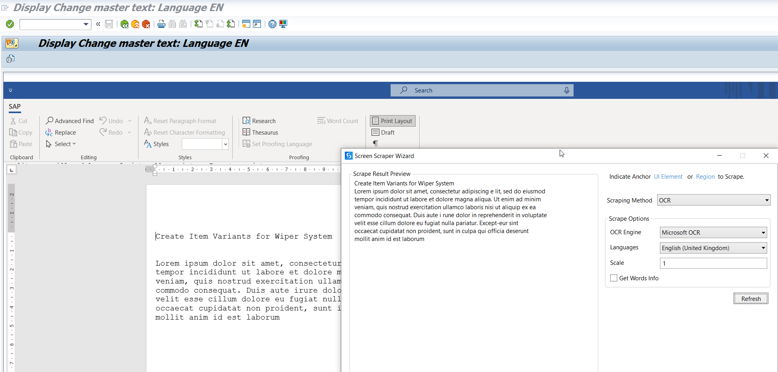Click the Replace tool
This screenshot has height=372, width=778.
[60, 132]
